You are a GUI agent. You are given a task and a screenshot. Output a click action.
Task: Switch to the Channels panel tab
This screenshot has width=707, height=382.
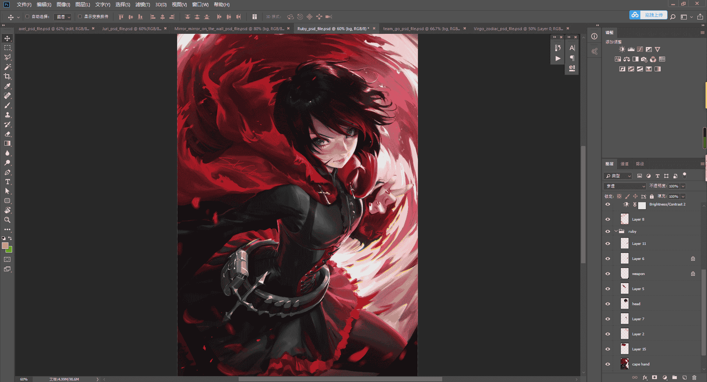625,164
